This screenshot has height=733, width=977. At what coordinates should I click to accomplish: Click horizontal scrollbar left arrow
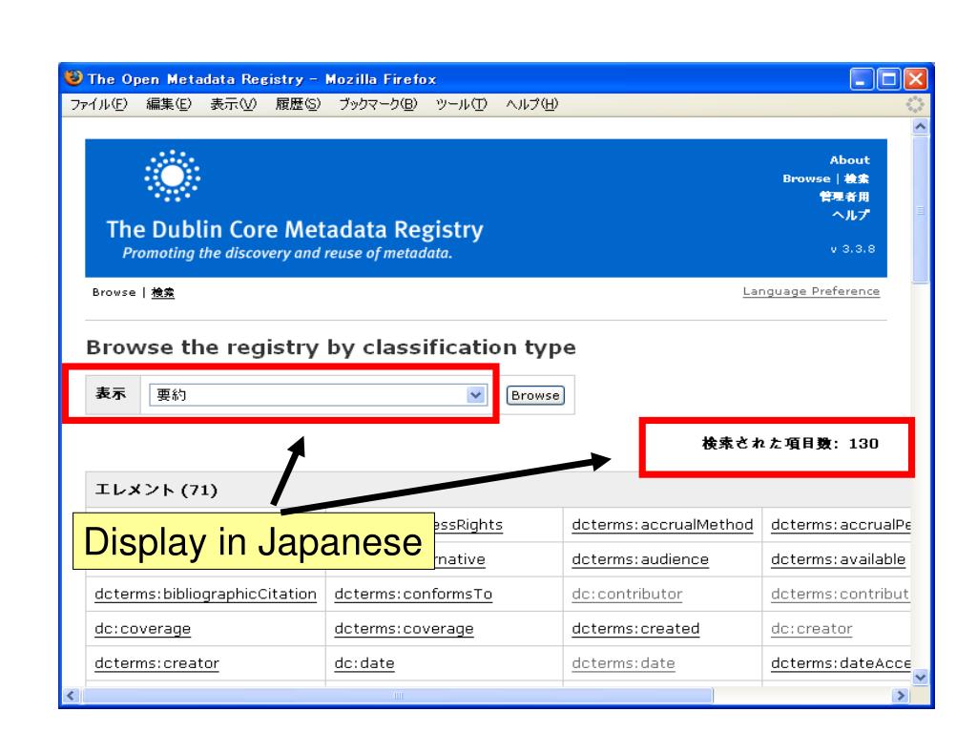[x=72, y=696]
